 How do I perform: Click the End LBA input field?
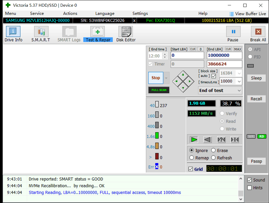click(225, 55)
